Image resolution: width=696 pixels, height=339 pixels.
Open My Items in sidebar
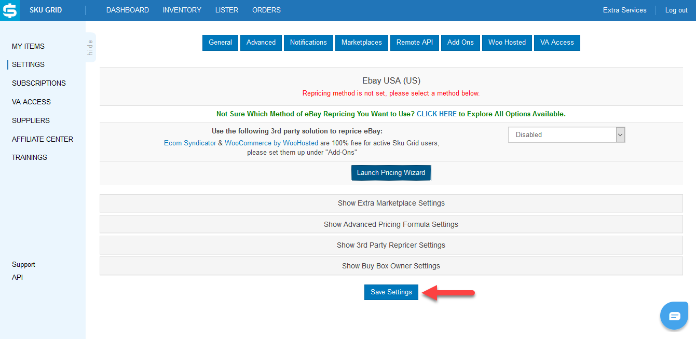click(28, 46)
